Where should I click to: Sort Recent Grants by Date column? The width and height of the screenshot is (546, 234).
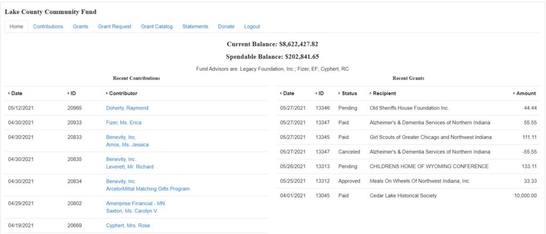pyautogui.click(x=287, y=94)
